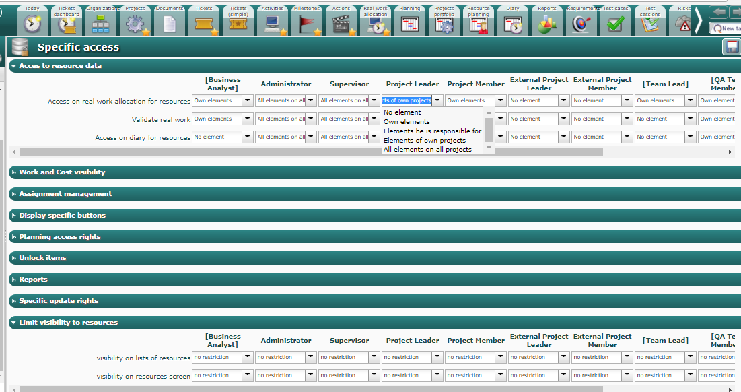The image size is (741, 392).
Task: Choose 'Elements he is responsible for' option
Action: (x=432, y=131)
